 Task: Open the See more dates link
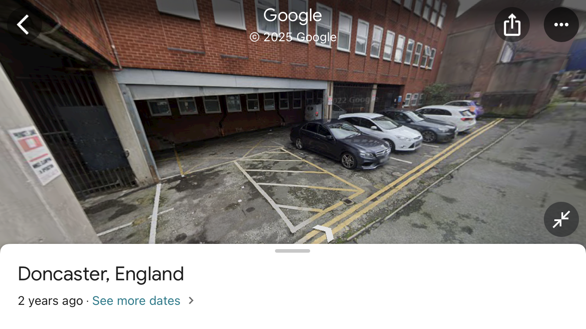tap(136, 301)
